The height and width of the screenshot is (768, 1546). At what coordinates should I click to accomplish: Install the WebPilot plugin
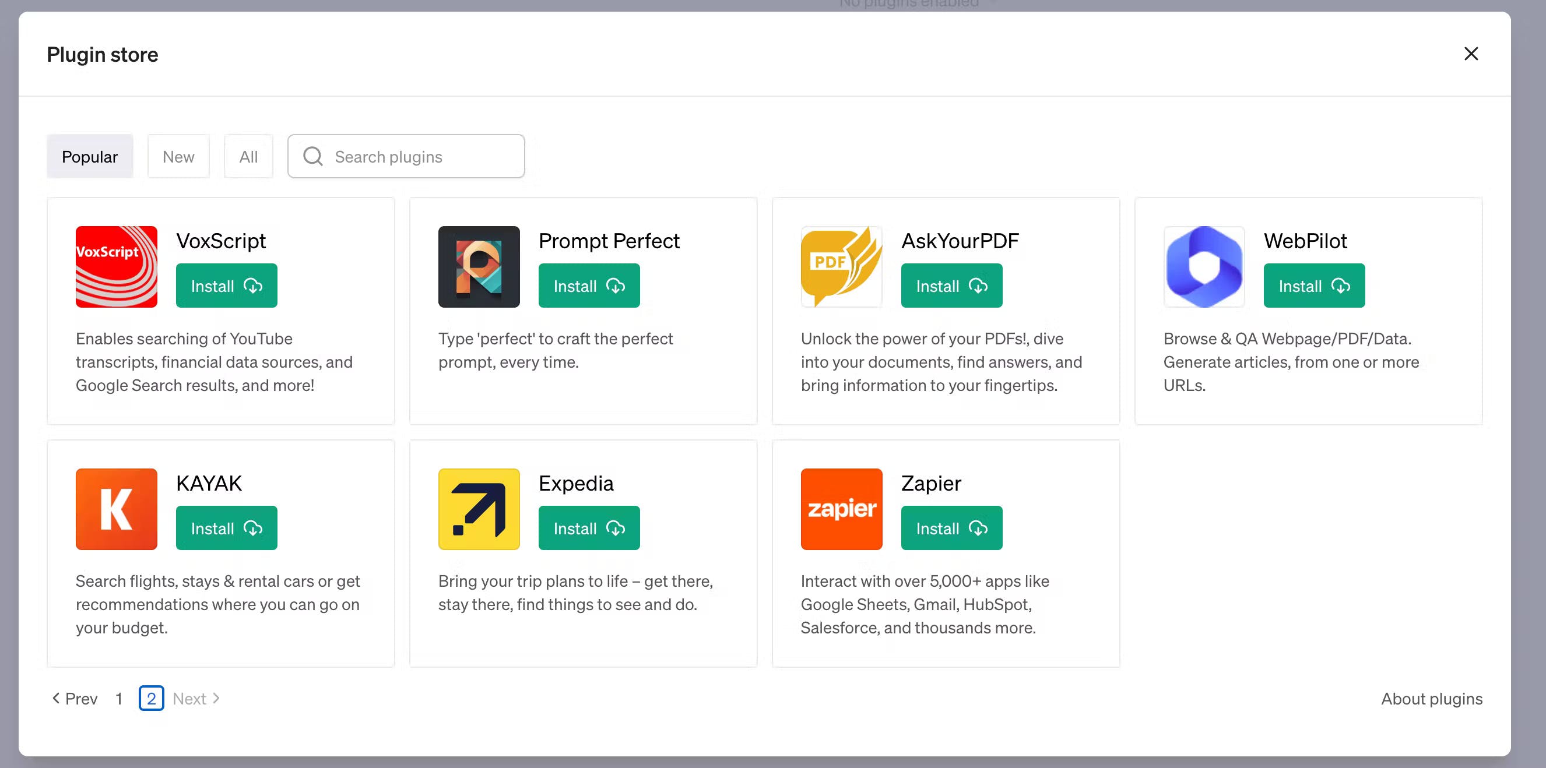point(1315,285)
